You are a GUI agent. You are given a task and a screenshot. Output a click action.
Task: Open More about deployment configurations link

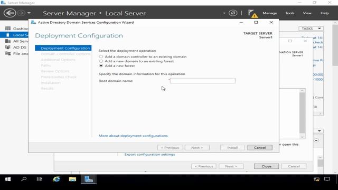133,136
